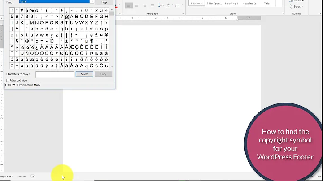Enable the Advanced view checkbox
Screen dimensions: 323x181
click(8, 80)
